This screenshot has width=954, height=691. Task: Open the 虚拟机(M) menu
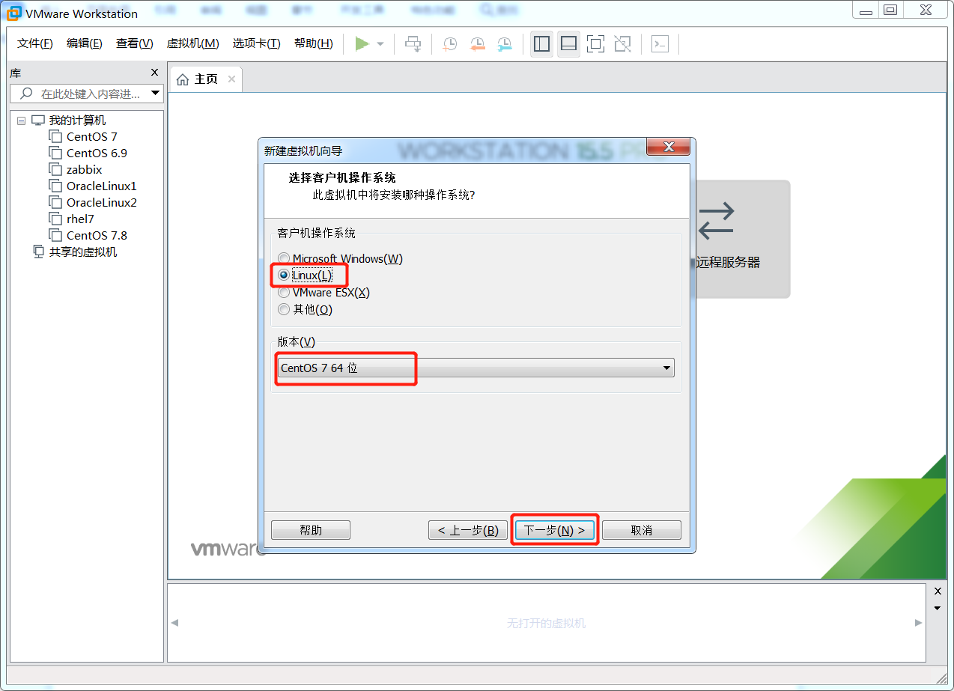(192, 43)
